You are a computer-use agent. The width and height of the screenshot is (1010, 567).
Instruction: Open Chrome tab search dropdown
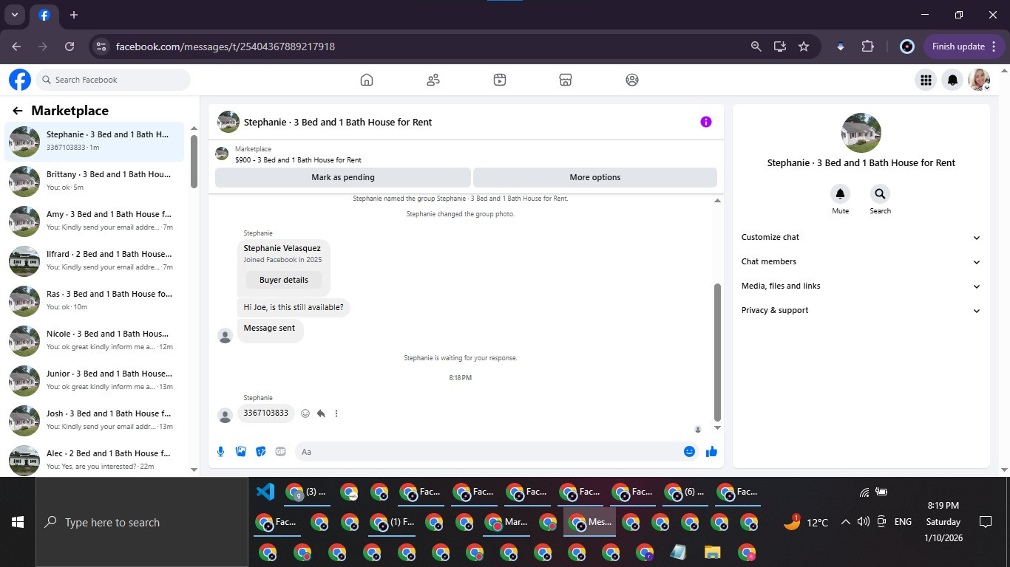point(15,15)
